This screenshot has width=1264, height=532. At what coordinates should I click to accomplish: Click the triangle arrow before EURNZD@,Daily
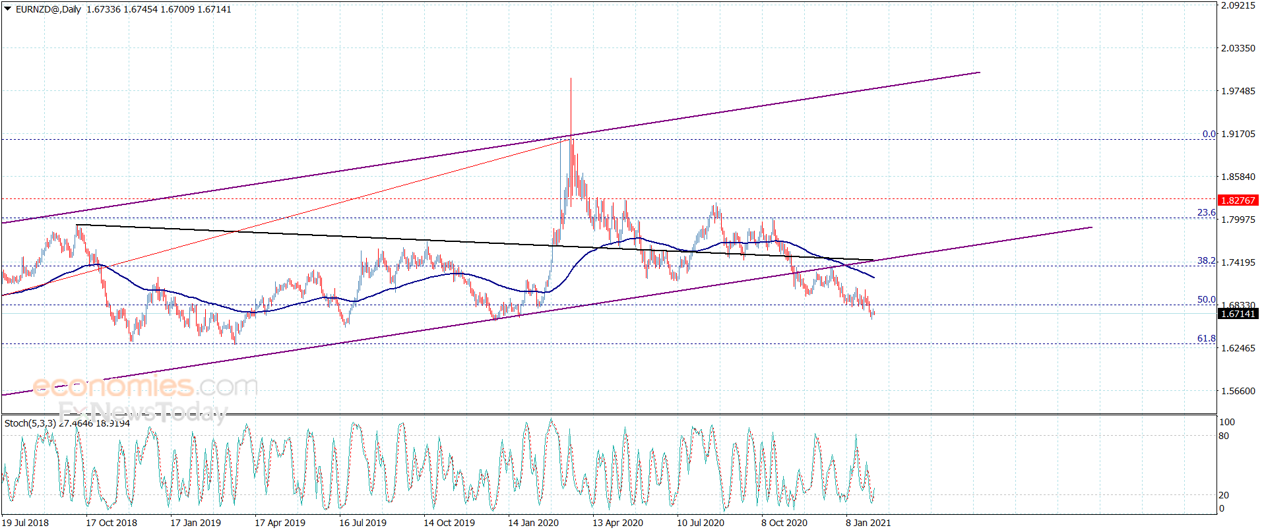(x=8, y=9)
